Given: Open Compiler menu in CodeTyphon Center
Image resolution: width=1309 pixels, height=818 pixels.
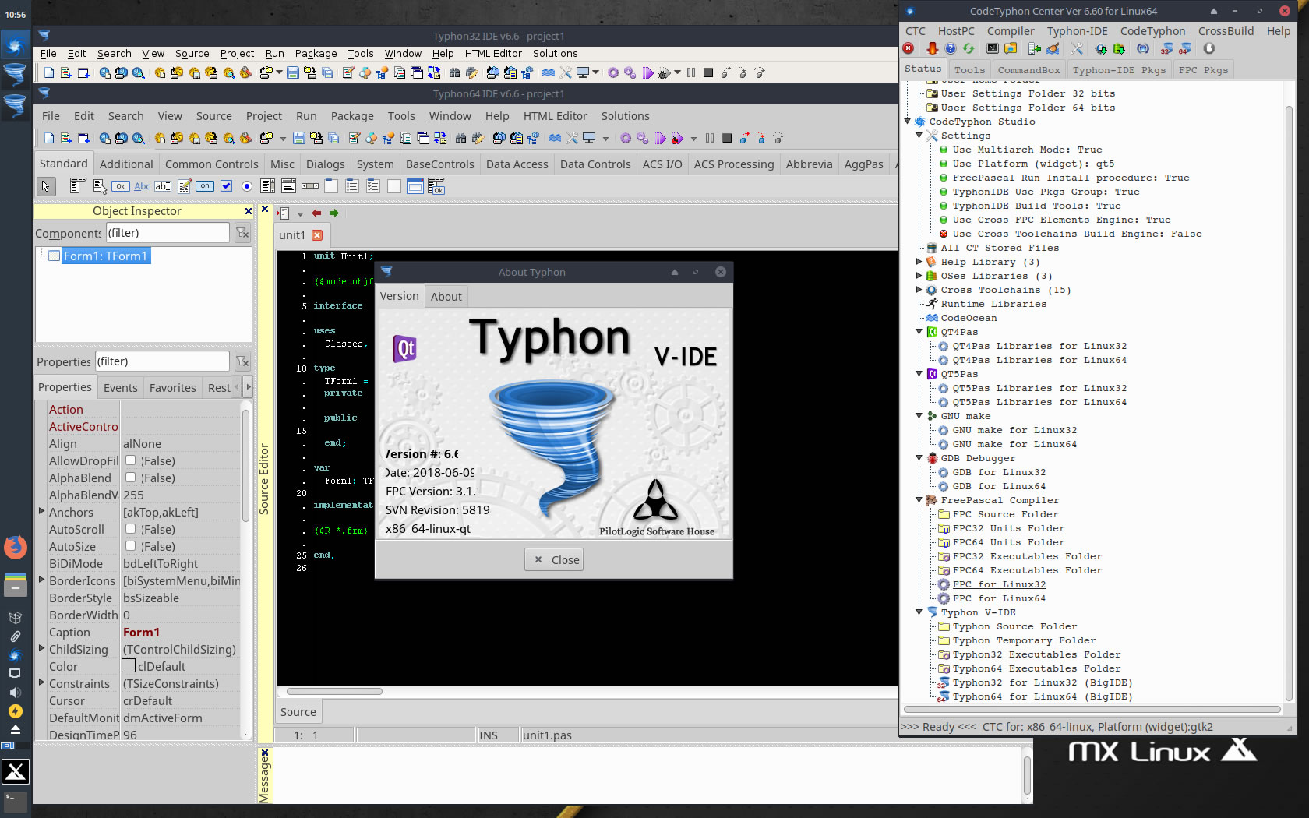Looking at the screenshot, I should coord(1011,31).
